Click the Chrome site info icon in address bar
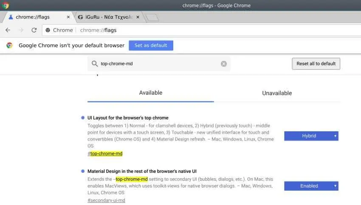Image resolution: width=361 pixels, height=205 pixels. pos(48,30)
